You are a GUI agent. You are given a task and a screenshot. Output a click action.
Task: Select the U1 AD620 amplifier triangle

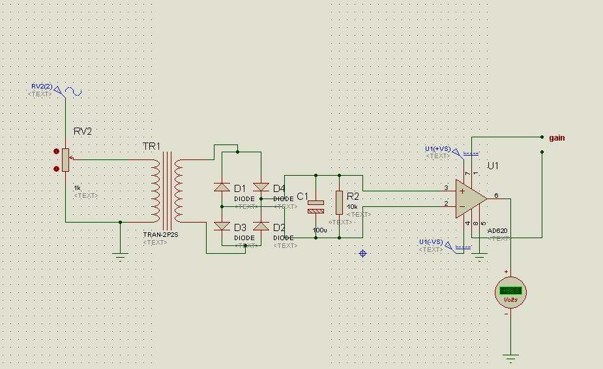[471, 199]
